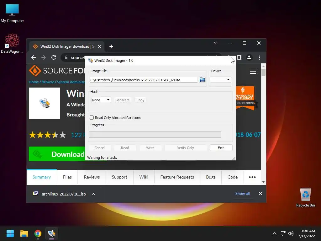Image resolution: width=321 pixels, height=241 pixels.
Task: Select the Code tab
Action: (233, 177)
